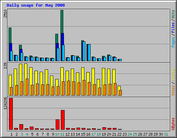This screenshot has width=177, height=138.
Task: Click the green 'Hits' legend label
Action: coord(173,14)
